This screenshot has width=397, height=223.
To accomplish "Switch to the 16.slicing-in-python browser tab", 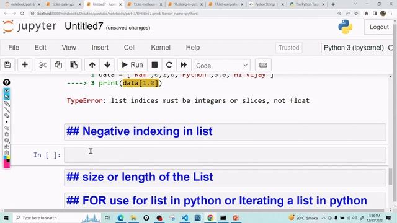I will pyautogui.click(x=185, y=4).
